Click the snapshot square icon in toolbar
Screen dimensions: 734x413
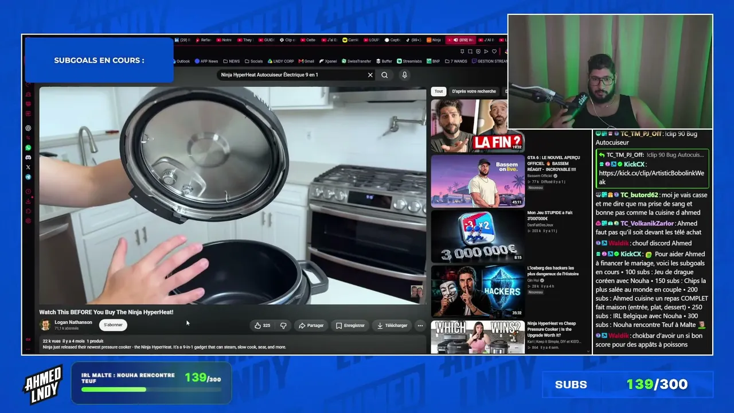tap(470, 52)
